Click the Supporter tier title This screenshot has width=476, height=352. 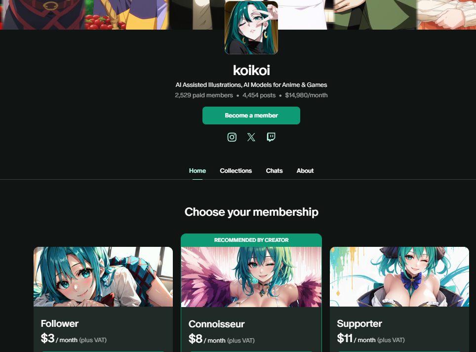pyautogui.click(x=359, y=324)
